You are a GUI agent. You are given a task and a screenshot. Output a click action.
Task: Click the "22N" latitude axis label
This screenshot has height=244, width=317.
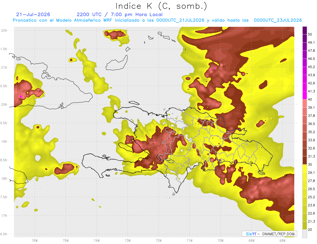4,31
